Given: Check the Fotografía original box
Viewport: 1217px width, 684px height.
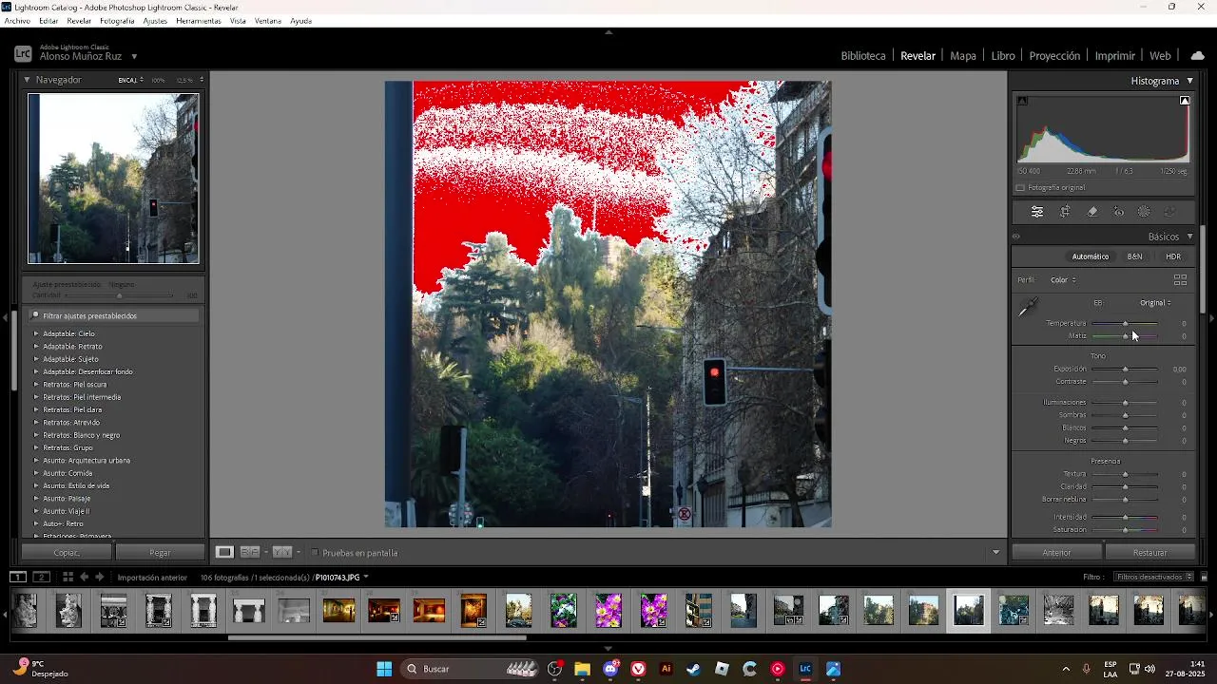Looking at the screenshot, I should tap(1020, 188).
